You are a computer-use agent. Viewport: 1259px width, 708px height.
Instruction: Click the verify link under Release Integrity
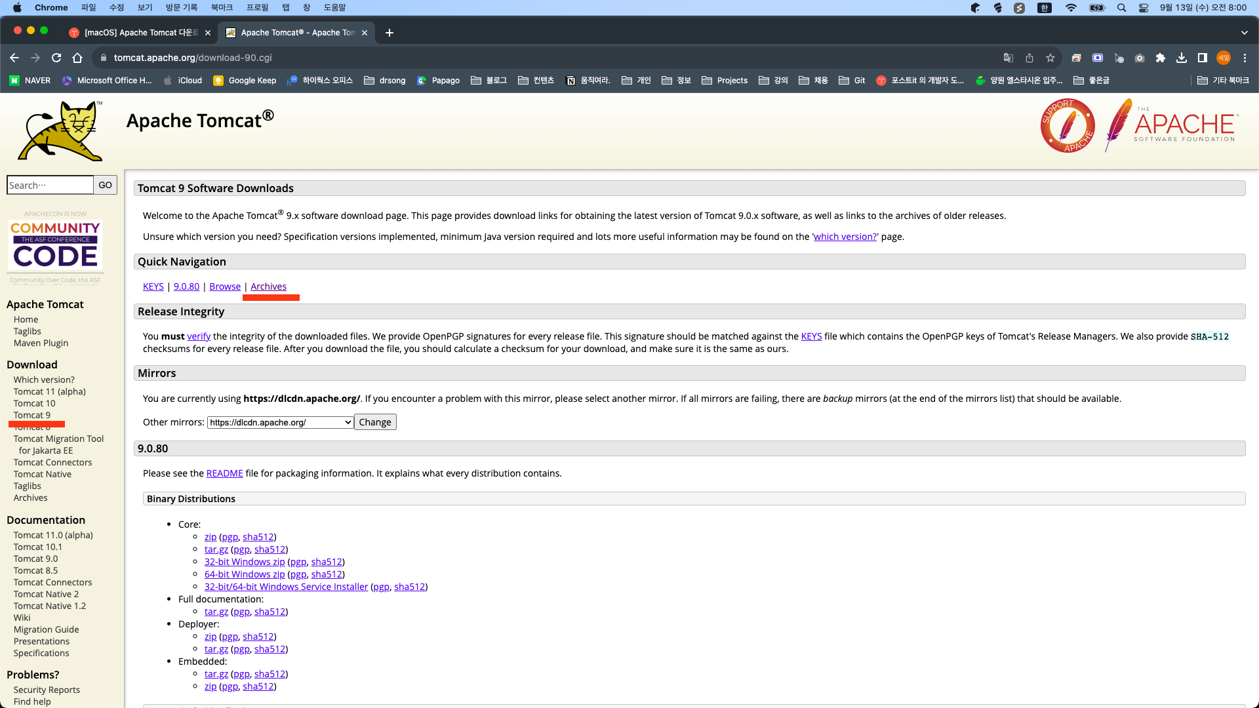[199, 336]
